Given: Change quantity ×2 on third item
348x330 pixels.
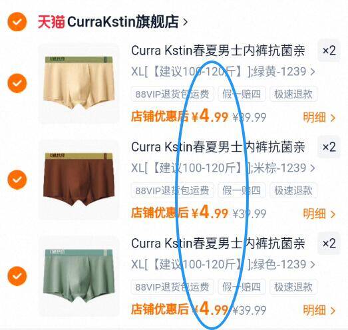Looking at the screenshot, I should 329,244.
